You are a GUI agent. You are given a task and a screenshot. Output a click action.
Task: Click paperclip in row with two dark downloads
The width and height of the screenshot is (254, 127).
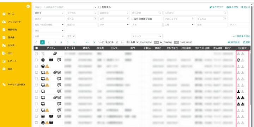(55, 97)
